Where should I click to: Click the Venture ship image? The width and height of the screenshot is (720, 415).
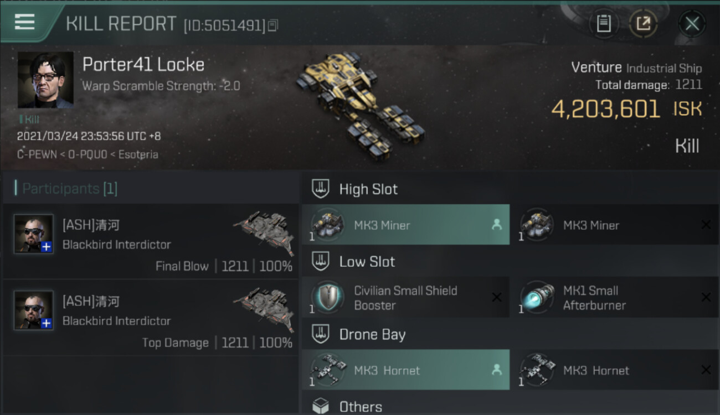coord(361,104)
